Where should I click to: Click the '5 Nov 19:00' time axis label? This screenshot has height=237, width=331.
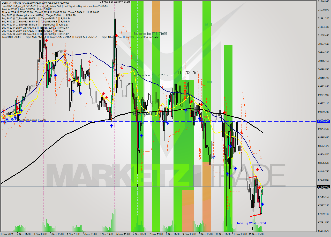pos(106,234)
